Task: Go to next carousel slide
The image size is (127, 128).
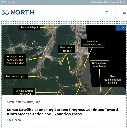Action: point(123,28)
